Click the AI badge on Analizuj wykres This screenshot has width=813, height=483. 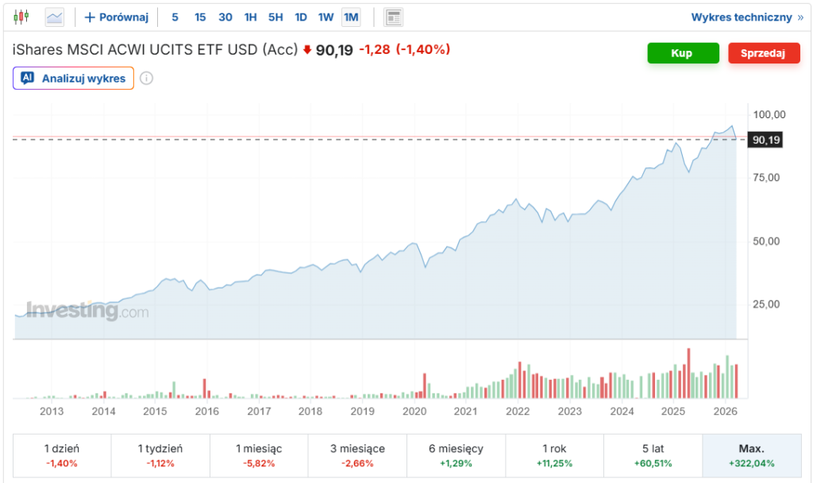[x=29, y=78]
